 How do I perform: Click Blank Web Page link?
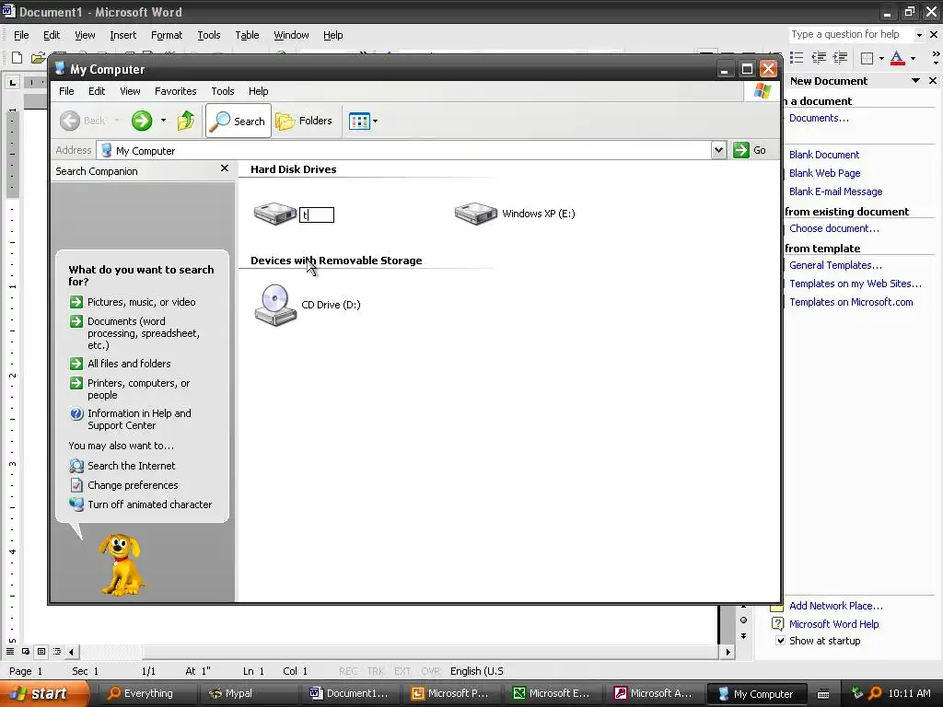824,173
